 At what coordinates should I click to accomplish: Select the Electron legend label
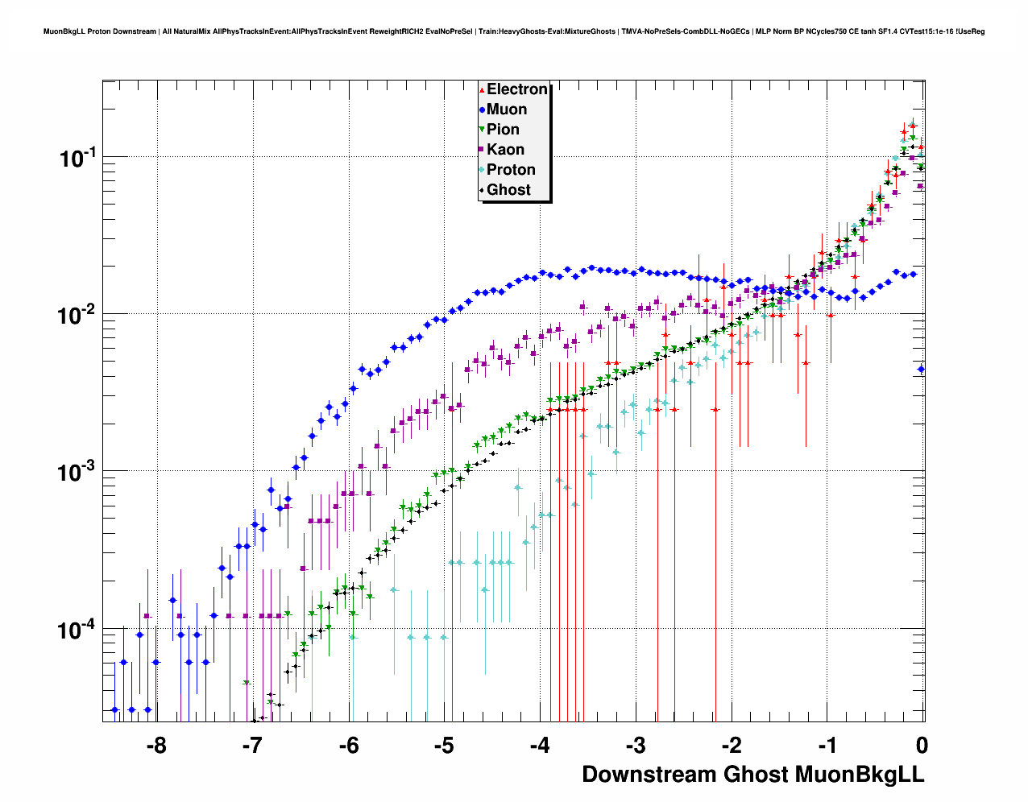(516, 89)
